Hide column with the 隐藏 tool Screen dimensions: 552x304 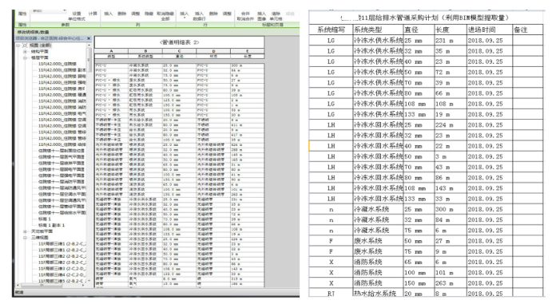(149, 14)
